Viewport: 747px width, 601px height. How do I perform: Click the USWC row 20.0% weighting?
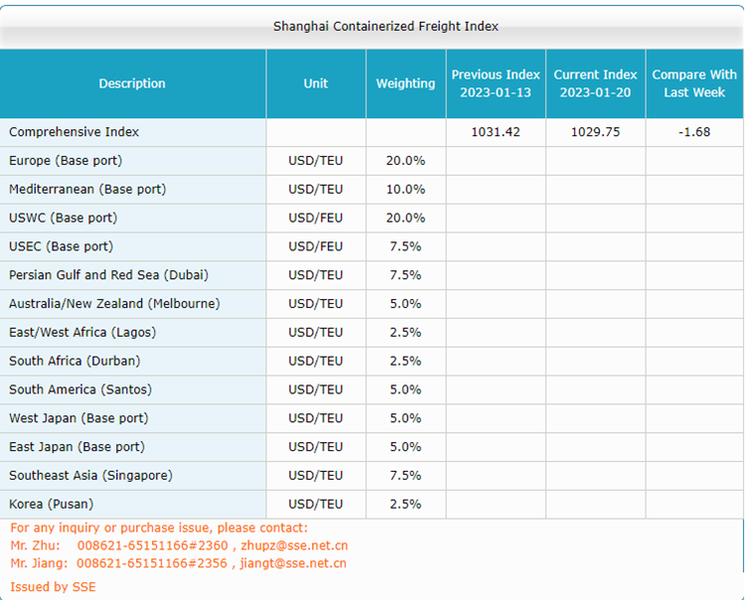click(405, 218)
